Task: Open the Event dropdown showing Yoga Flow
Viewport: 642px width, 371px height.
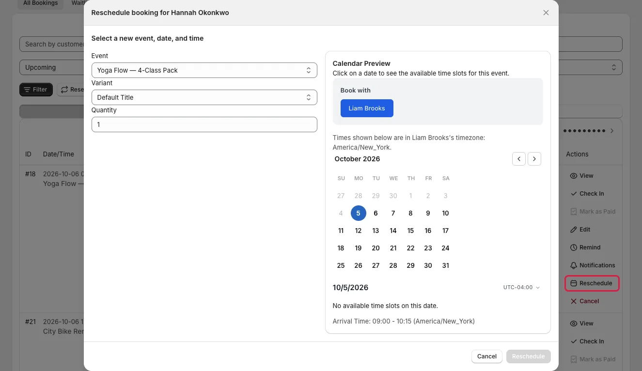Action: pos(204,70)
